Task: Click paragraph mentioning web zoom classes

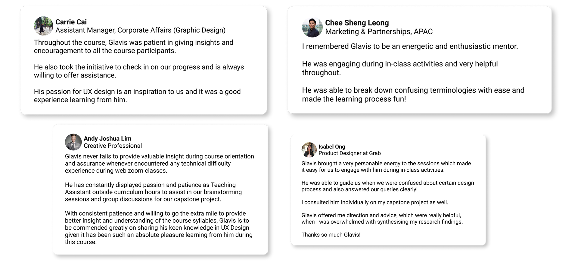Action: 160,164
